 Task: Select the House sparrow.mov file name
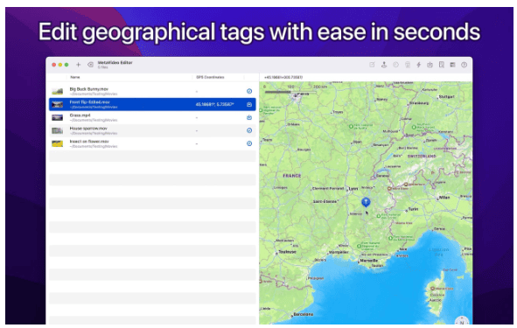(88, 129)
